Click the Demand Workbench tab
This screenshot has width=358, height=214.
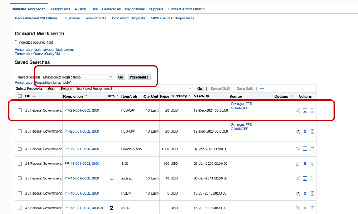tap(29, 9)
